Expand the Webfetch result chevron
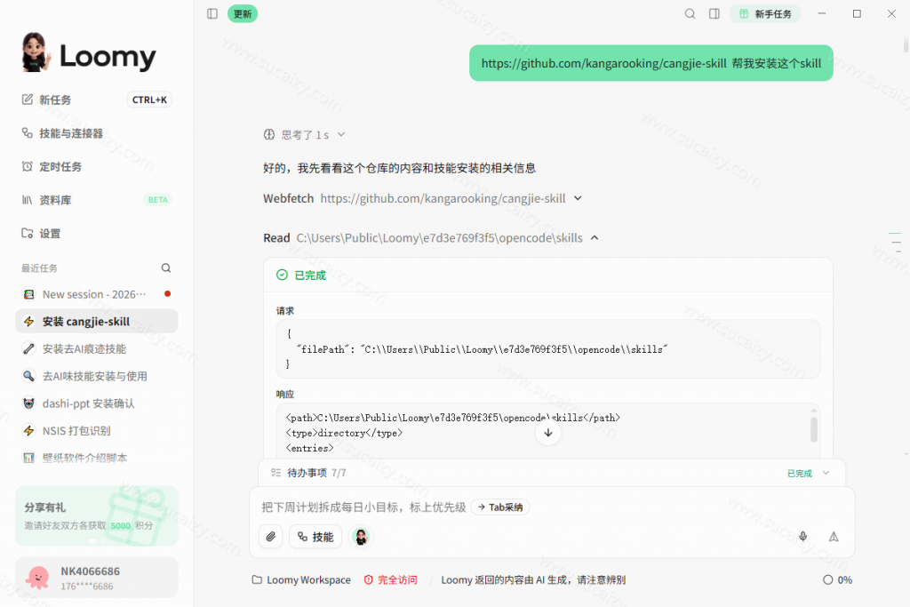The width and height of the screenshot is (910, 607). point(578,198)
